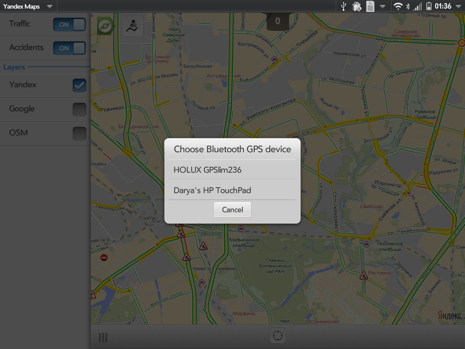Start track recording with REC icon
Viewport: 465px width, 349px height.
[x=133, y=26]
